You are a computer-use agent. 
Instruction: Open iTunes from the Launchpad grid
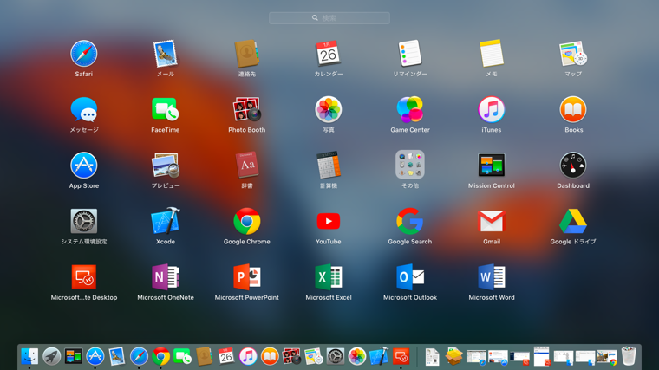(492, 110)
